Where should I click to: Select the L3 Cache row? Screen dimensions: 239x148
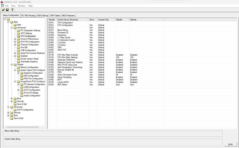point(106,45)
